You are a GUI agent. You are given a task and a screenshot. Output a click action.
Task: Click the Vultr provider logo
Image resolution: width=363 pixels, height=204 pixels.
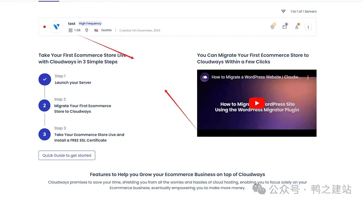point(56,27)
